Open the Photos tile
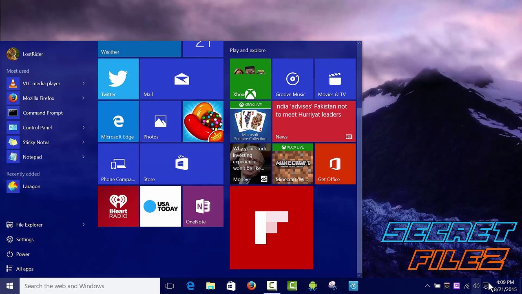The width and height of the screenshot is (522, 294). 161,121
